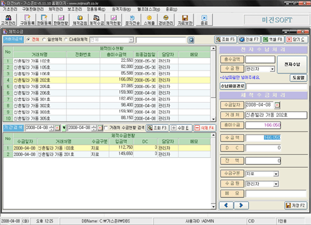This screenshot has width=311, height=225.
Task: Click the stepper on end period date
Action: (x=95, y=128)
